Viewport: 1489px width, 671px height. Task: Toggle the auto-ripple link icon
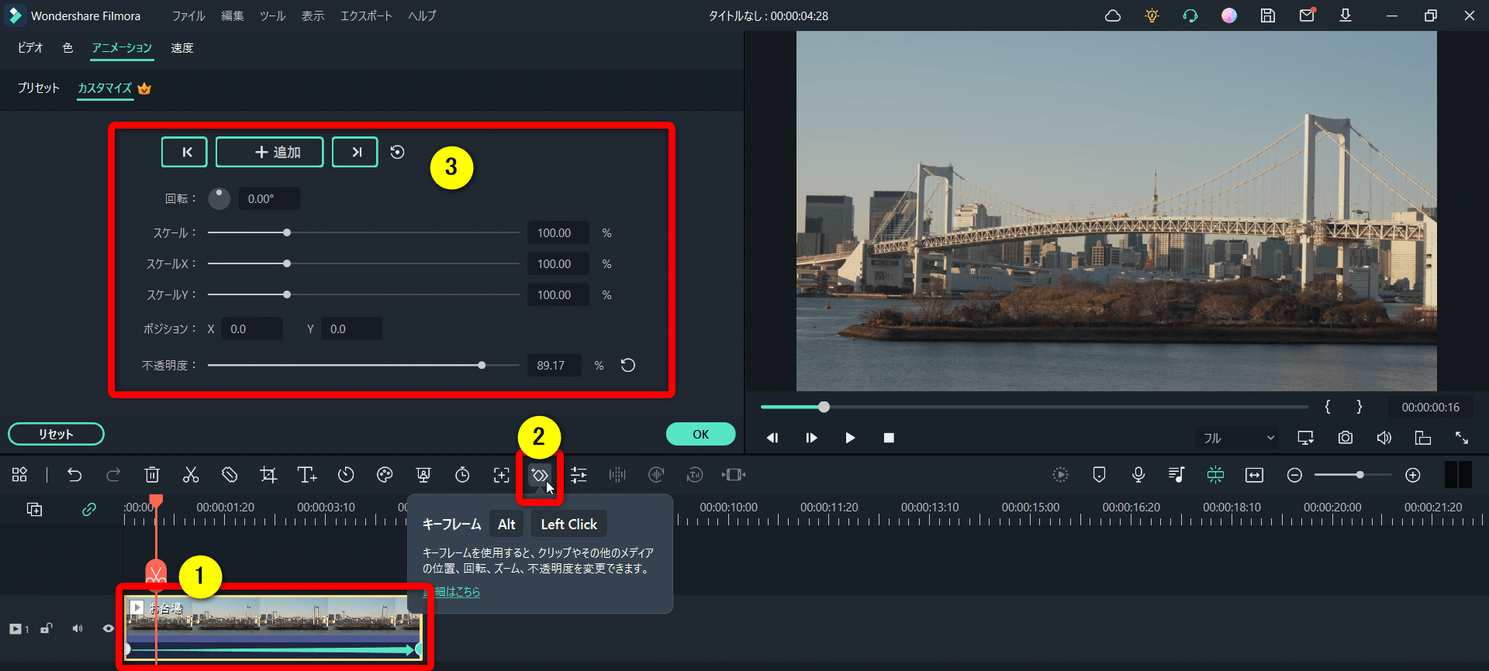click(x=89, y=509)
